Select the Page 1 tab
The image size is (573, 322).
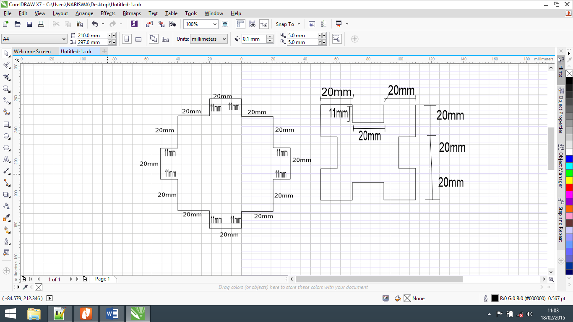point(102,279)
